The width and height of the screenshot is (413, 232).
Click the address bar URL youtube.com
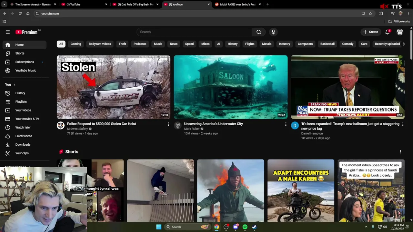[50, 14]
